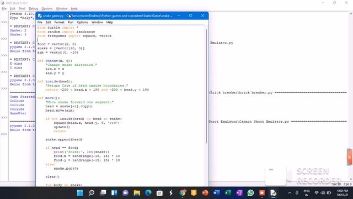Open the Widgets panel from taskbar
Viewport: 353px width, 199px height.
point(114,193)
